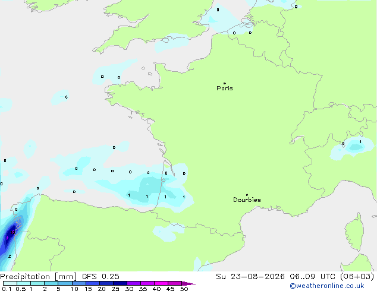Screen dimensions: 377x291
Task: Pick the 25–30 mm dark blue swatch
Action: pyautogui.click(x=120, y=283)
